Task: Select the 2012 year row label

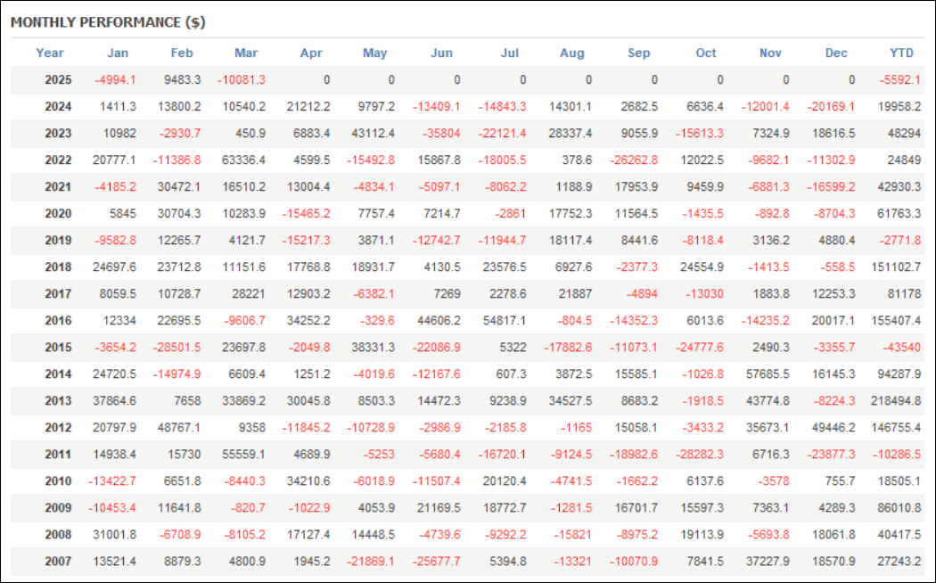Action: coord(58,428)
